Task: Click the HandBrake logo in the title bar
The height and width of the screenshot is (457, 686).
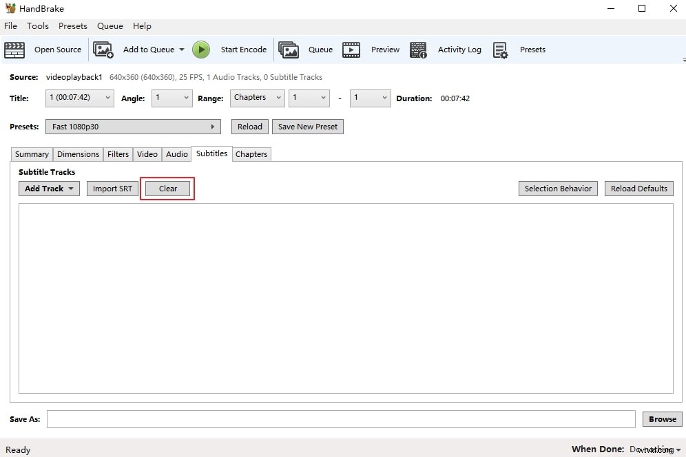Action: [x=9, y=8]
